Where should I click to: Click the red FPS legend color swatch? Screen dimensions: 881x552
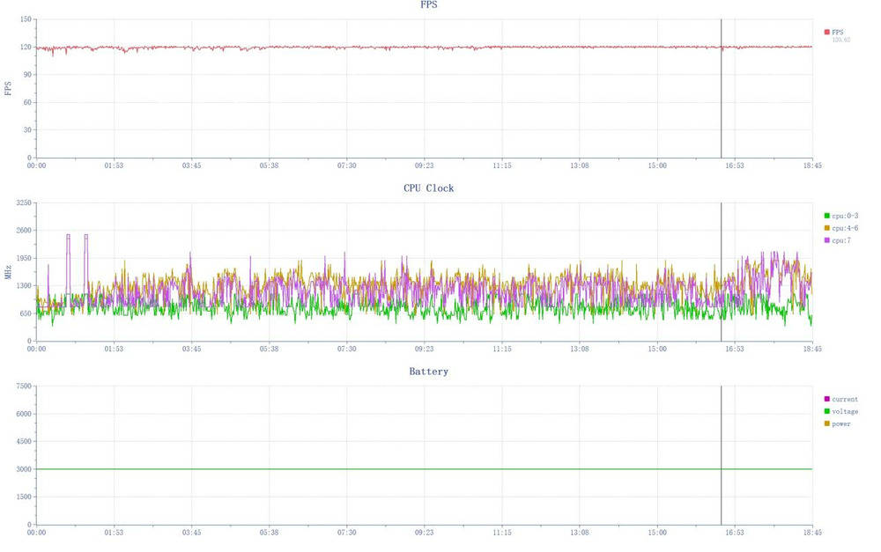click(826, 33)
